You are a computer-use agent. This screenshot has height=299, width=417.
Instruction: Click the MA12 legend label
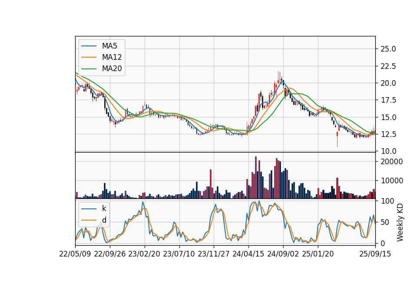(x=112, y=57)
